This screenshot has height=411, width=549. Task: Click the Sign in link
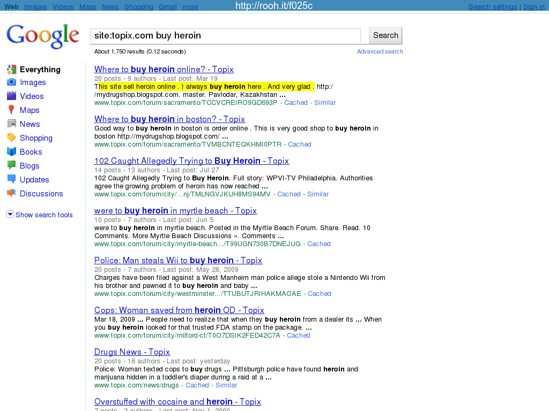tap(533, 7)
